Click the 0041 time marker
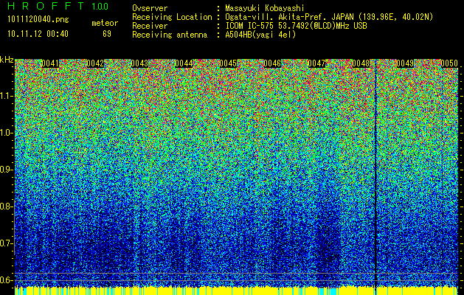This screenshot has height=295, width=464. pyautogui.click(x=50, y=63)
